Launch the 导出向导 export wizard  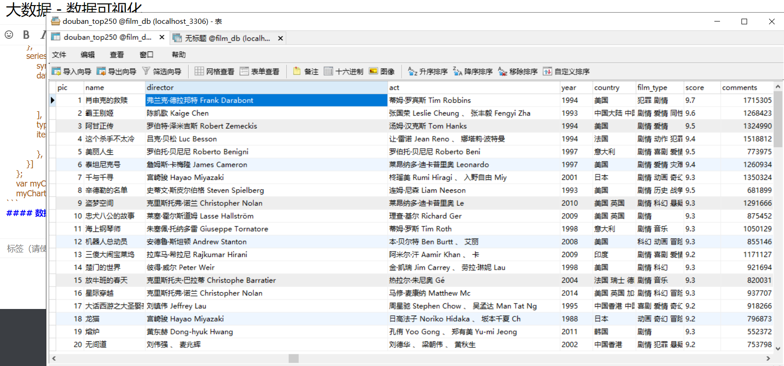click(x=116, y=72)
